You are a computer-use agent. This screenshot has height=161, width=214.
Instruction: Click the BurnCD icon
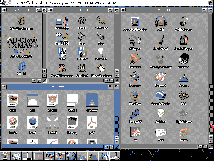coord(135,58)
